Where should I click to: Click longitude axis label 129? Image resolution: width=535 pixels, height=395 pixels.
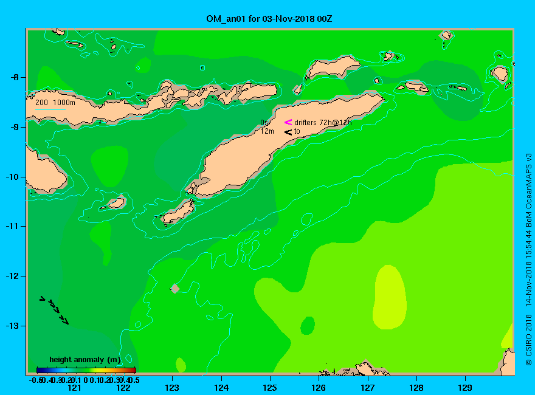465,388
